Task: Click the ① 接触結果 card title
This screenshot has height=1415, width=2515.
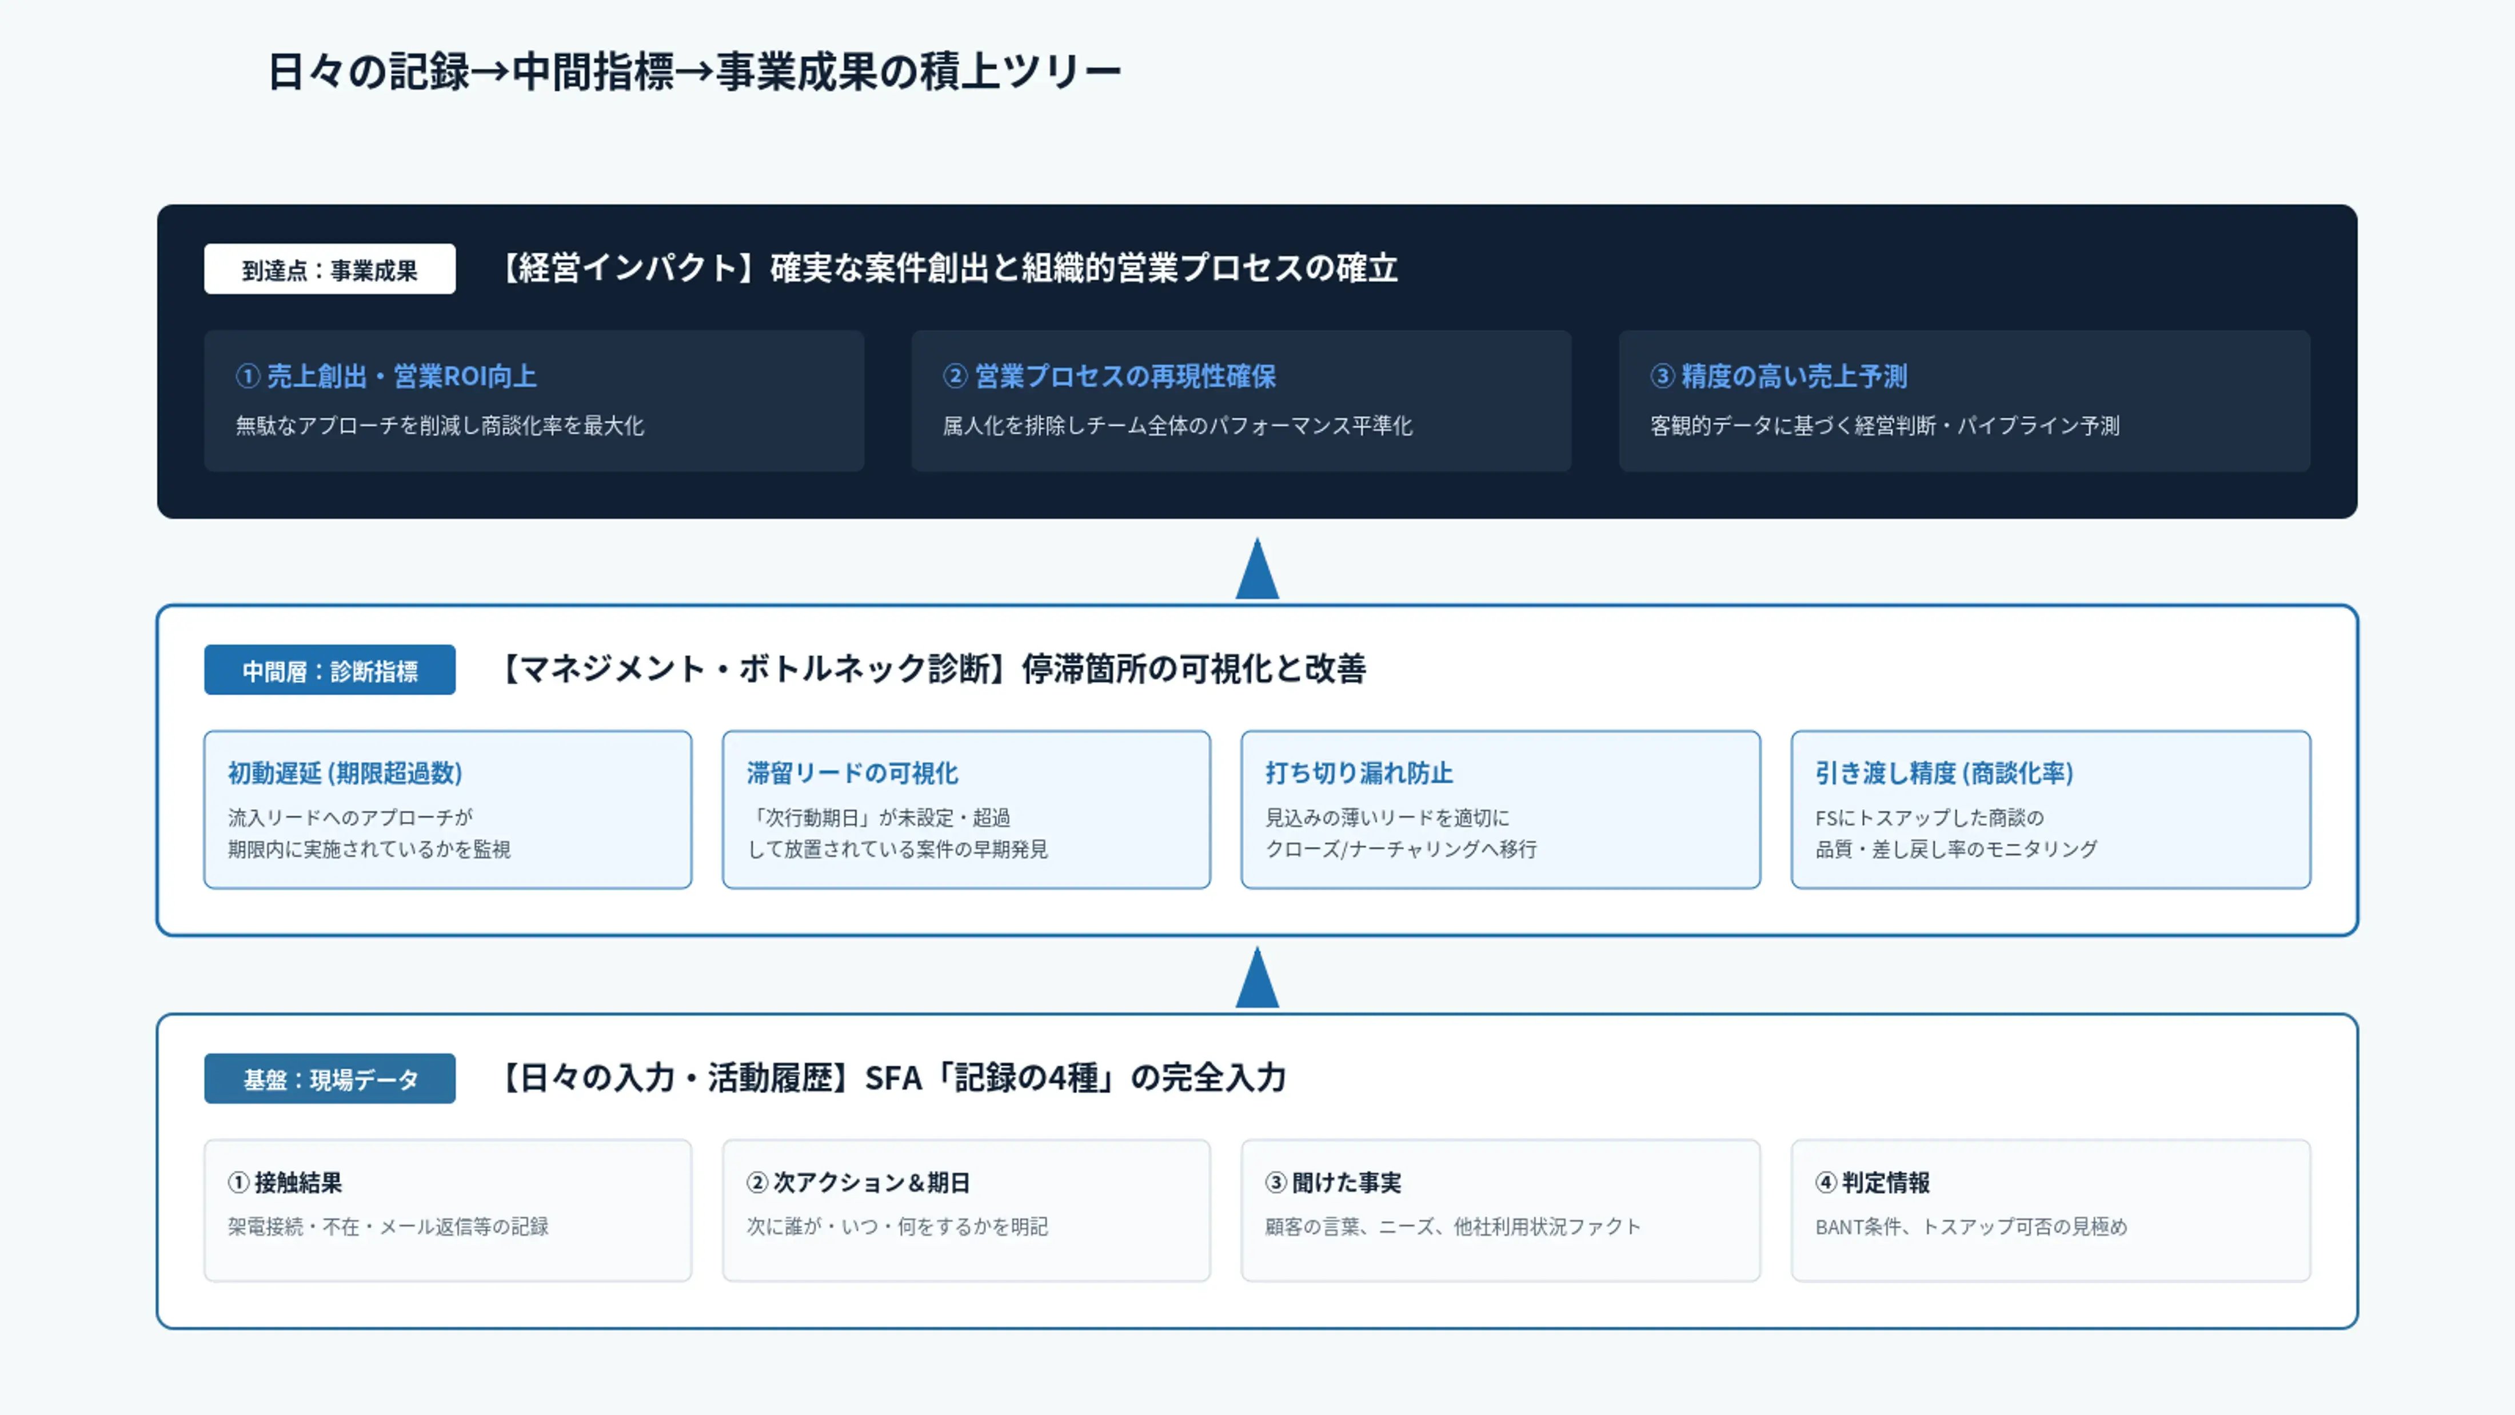Action: [285, 1182]
